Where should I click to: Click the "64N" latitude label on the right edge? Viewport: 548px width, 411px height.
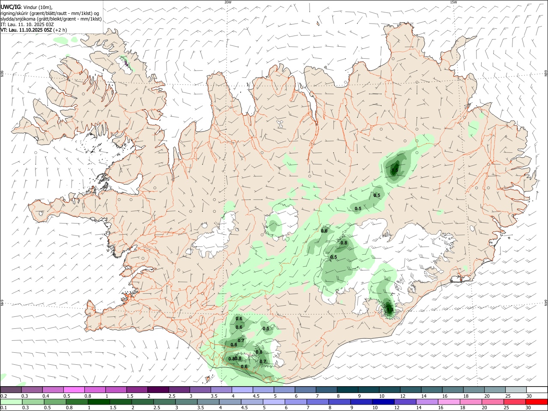[x=546, y=303]
